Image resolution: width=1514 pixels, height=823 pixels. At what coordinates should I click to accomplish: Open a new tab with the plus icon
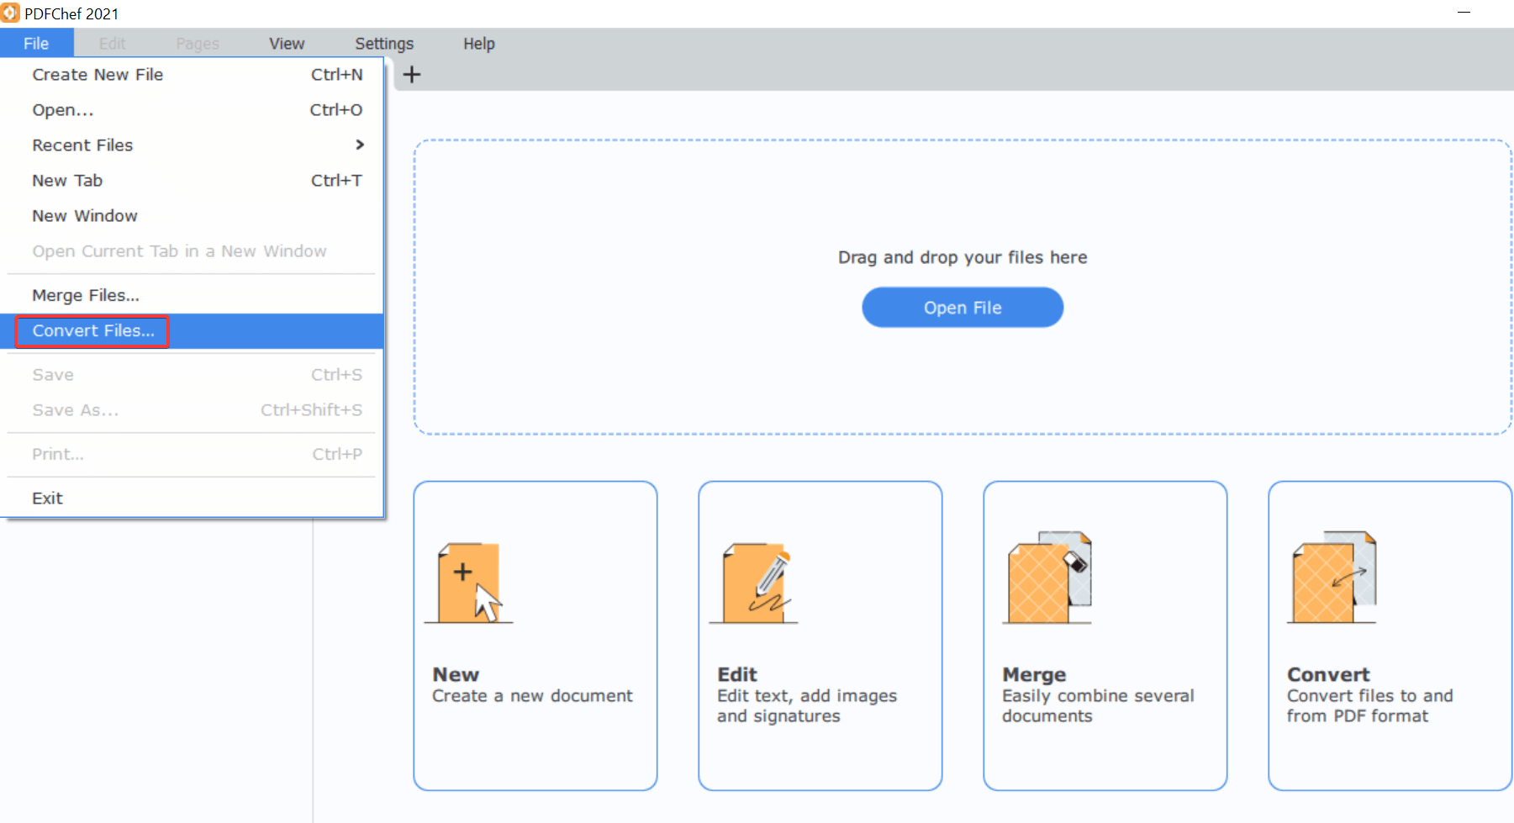click(x=412, y=74)
